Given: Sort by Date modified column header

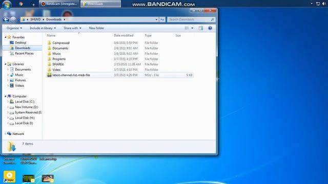Looking at the screenshot, I should pyautogui.click(x=124, y=35).
